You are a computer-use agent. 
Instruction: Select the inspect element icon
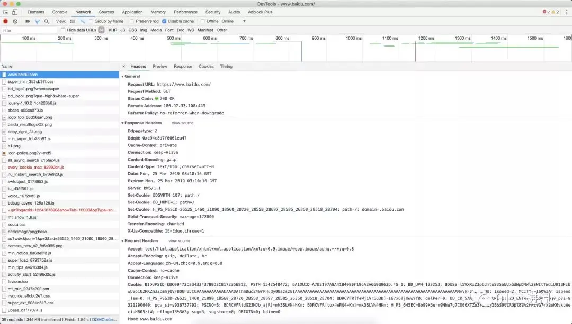coord(6,12)
